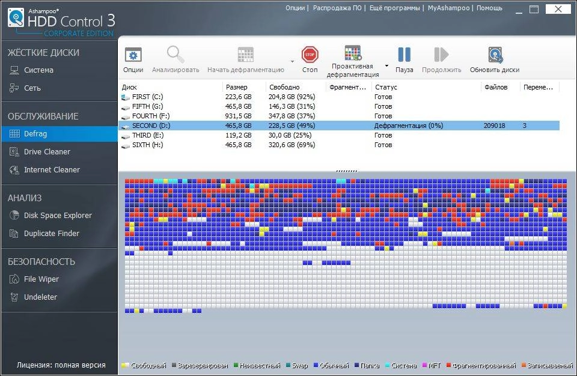Click the Система monitor icon

coord(14,70)
